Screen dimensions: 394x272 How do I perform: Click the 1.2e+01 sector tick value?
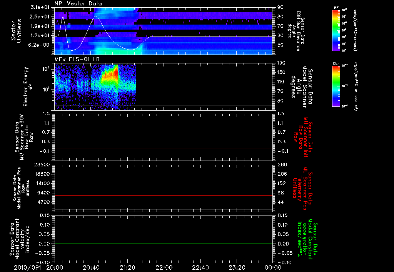point(40,36)
